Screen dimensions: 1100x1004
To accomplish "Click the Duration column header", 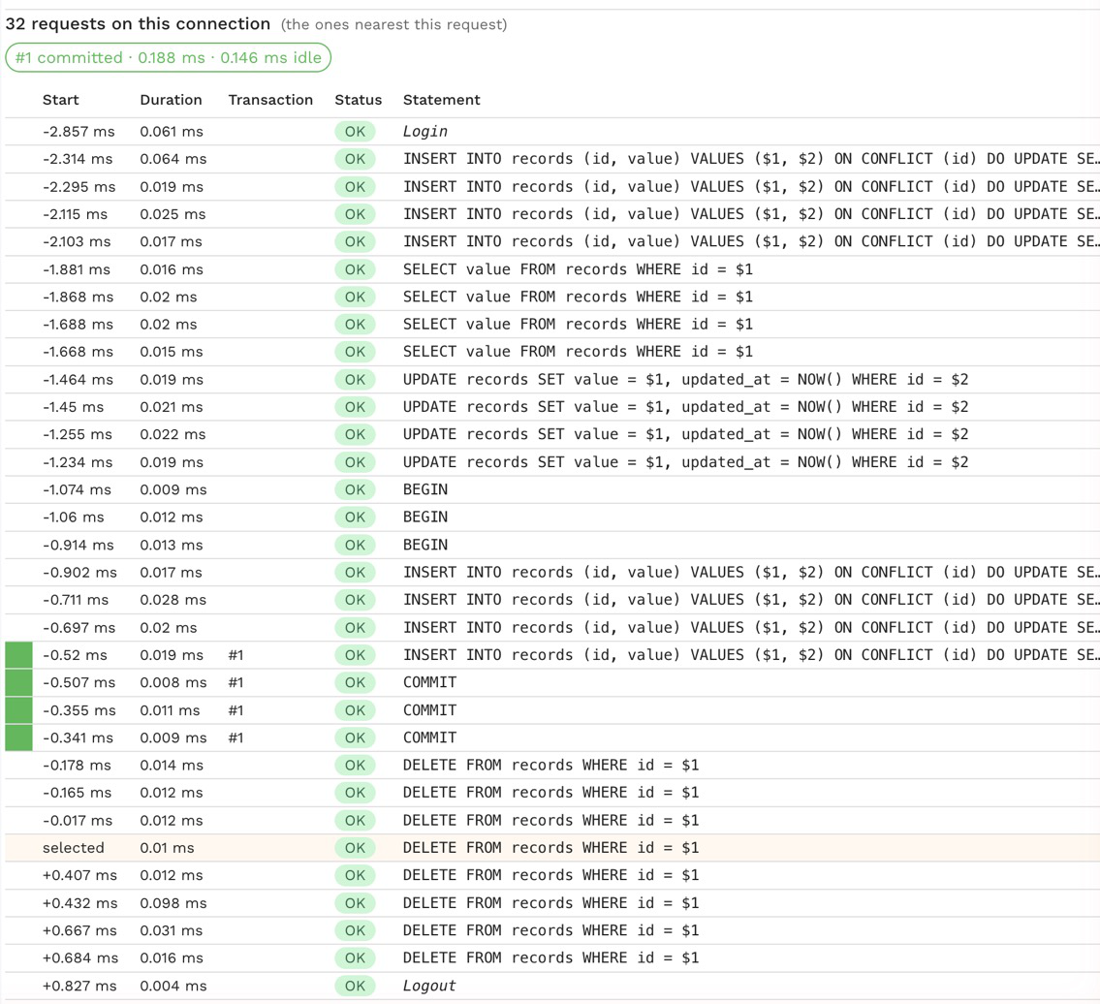I will click(171, 100).
